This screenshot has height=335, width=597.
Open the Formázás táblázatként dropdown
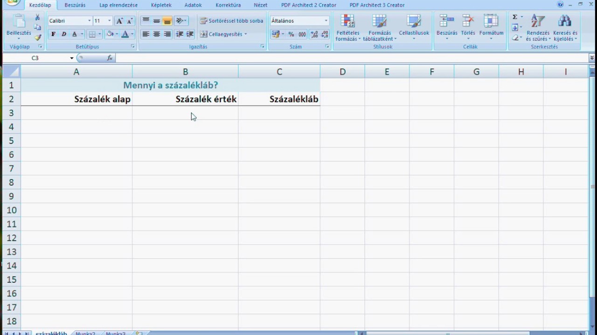(380, 28)
